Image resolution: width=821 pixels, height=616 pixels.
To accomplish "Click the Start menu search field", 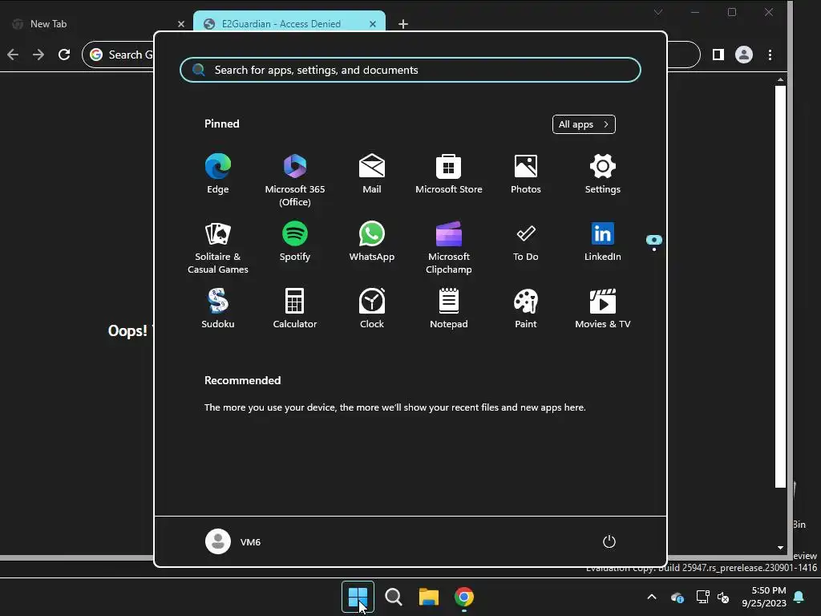I will pyautogui.click(x=410, y=70).
